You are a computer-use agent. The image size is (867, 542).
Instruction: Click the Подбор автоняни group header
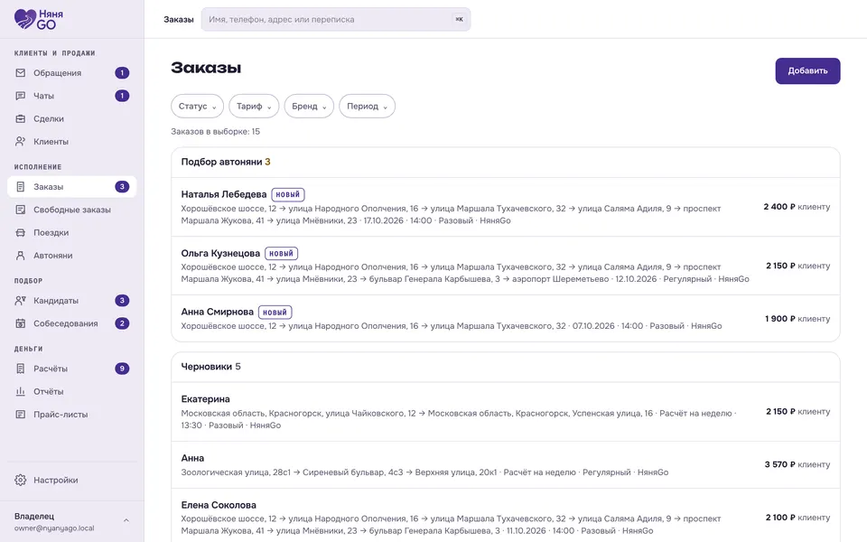pyautogui.click(x=506, y=162)
